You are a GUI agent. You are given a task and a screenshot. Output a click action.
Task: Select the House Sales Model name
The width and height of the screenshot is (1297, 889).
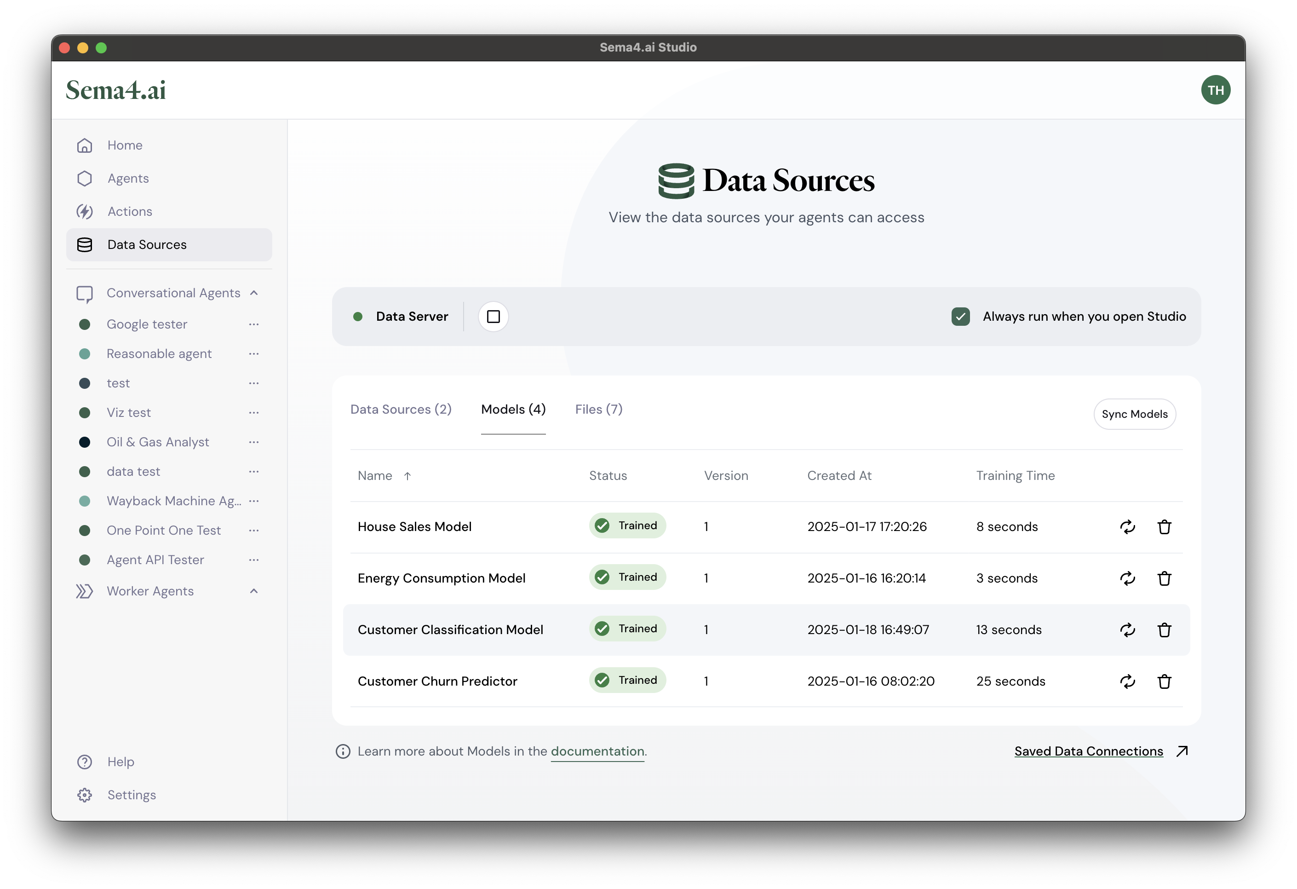pos(414,526)
